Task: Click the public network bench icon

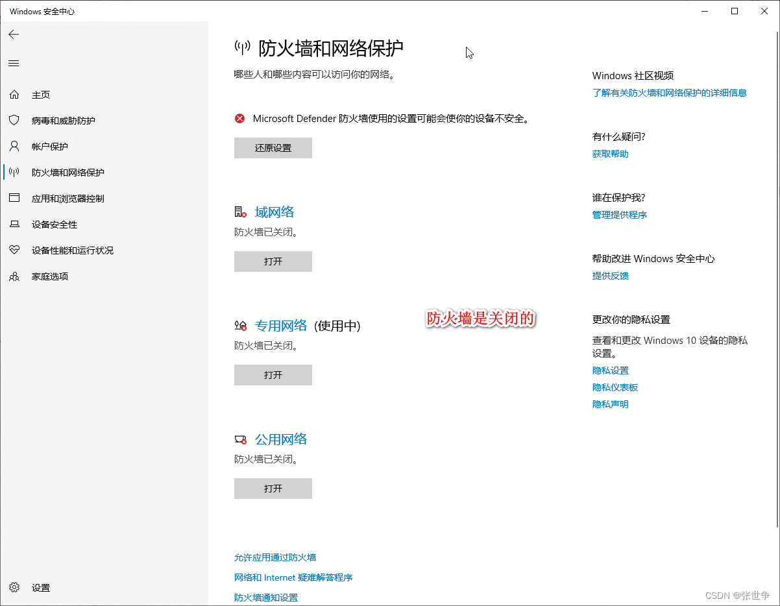Action: (x=241, y=439)
